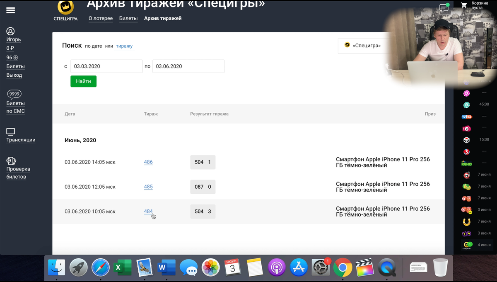
Task: Click the Проверка билетов ticket icon
Action: tap(11, 160)
